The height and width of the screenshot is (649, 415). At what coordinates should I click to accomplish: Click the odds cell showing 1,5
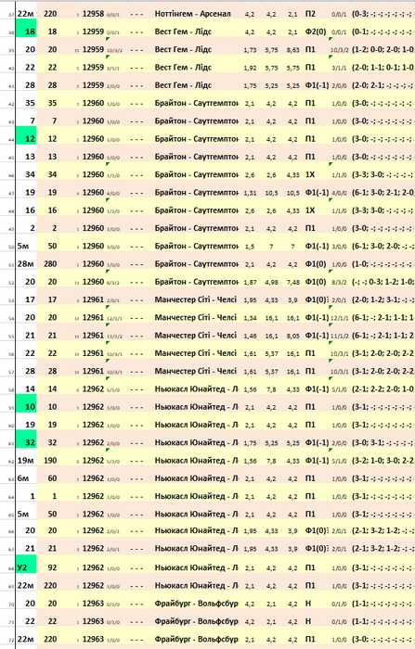pos(250,246)
